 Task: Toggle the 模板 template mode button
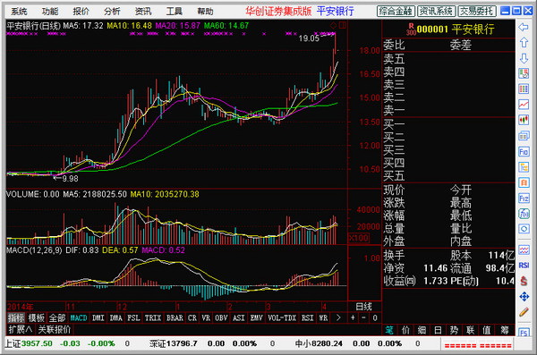pyautogui.click(x=37, y=318)
